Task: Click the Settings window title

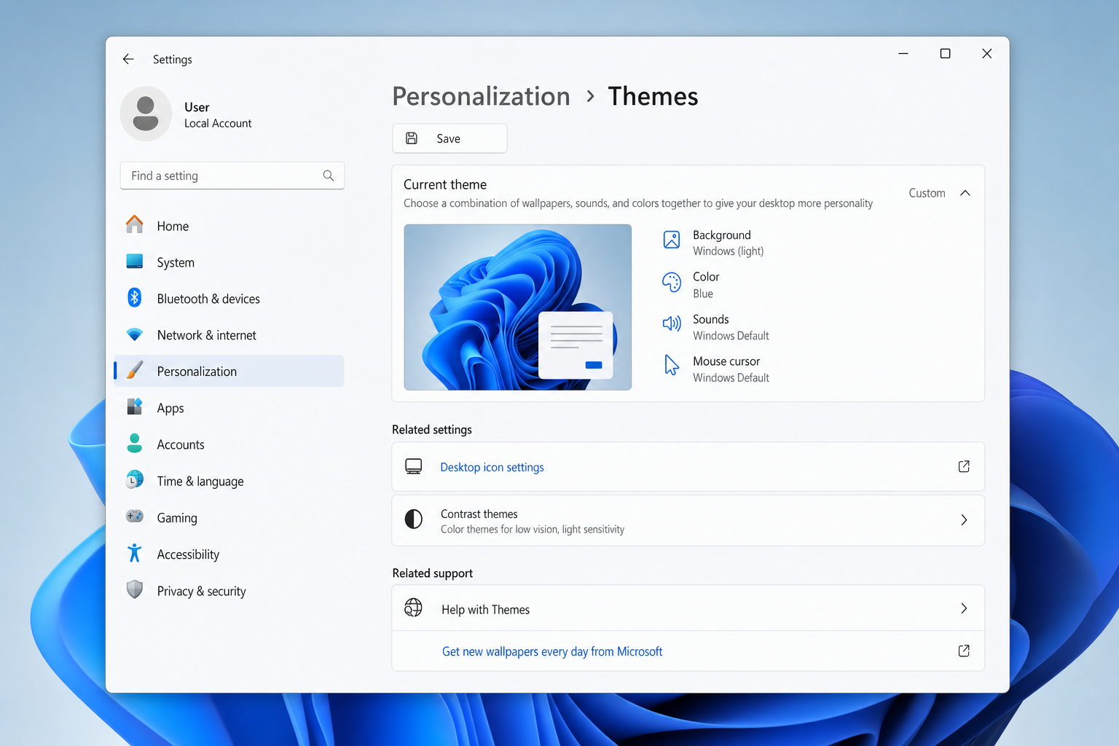Action: (x=173, y=60)
